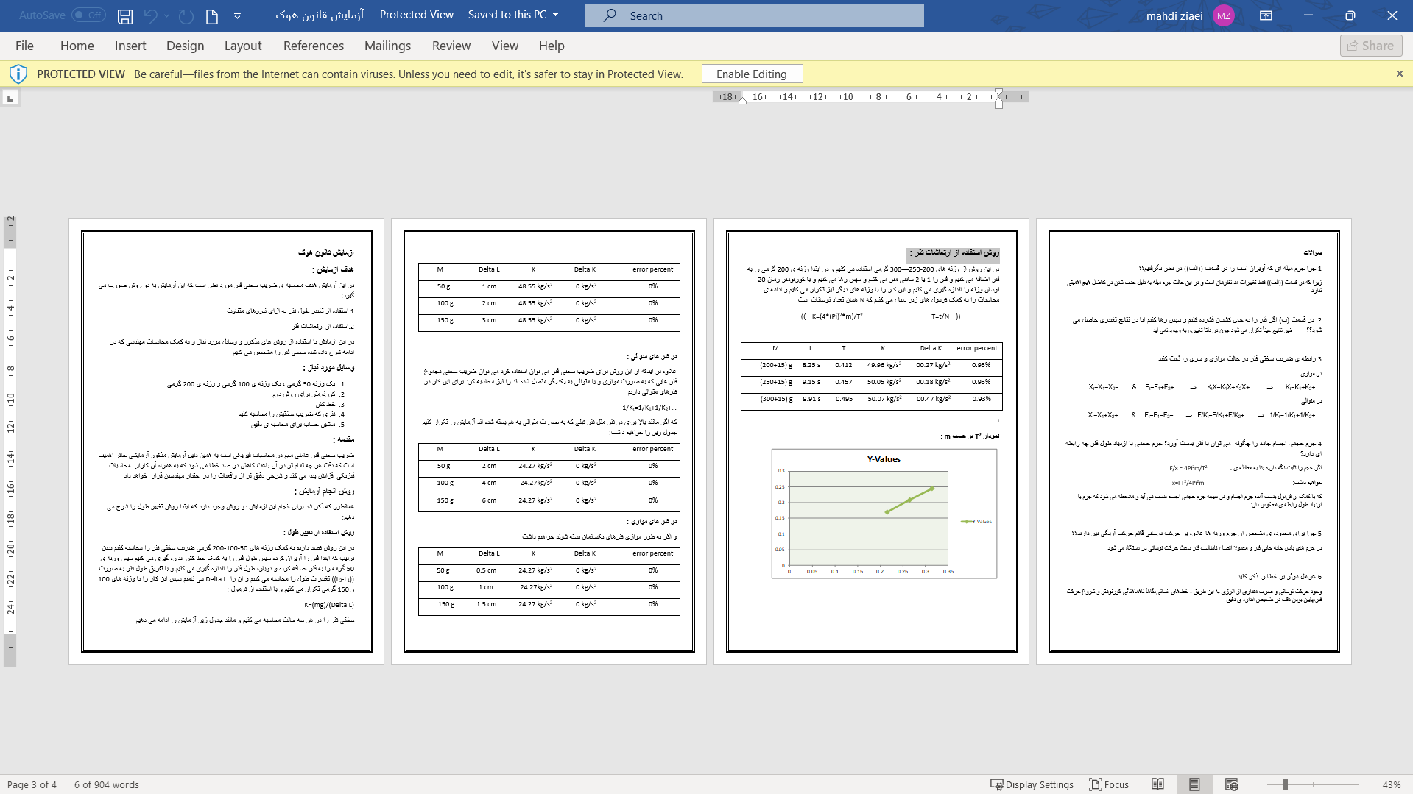This screenshot has width=1413, height=794.
Task: Click the first page thumbnail titled Hooke's law
Action: (x=226, y=442)
